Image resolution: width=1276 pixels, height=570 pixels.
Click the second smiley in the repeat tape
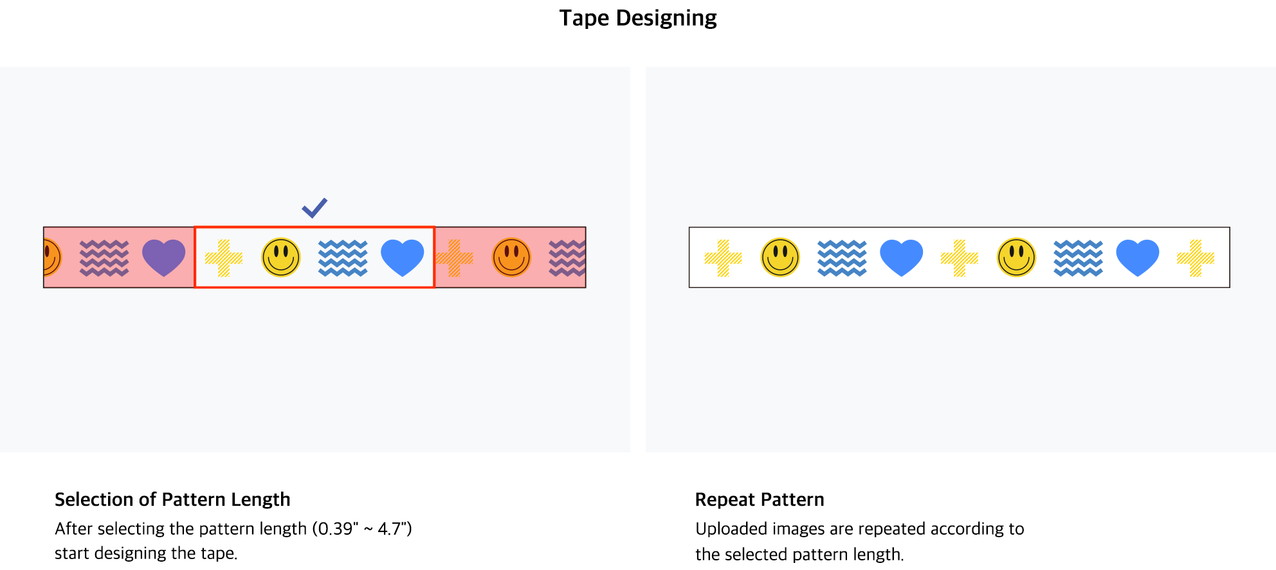click(x=1017, y=258)
